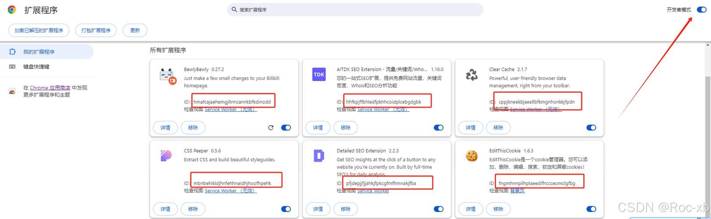Open Detailed SEO Extension Service Worker link

(373, 191)
